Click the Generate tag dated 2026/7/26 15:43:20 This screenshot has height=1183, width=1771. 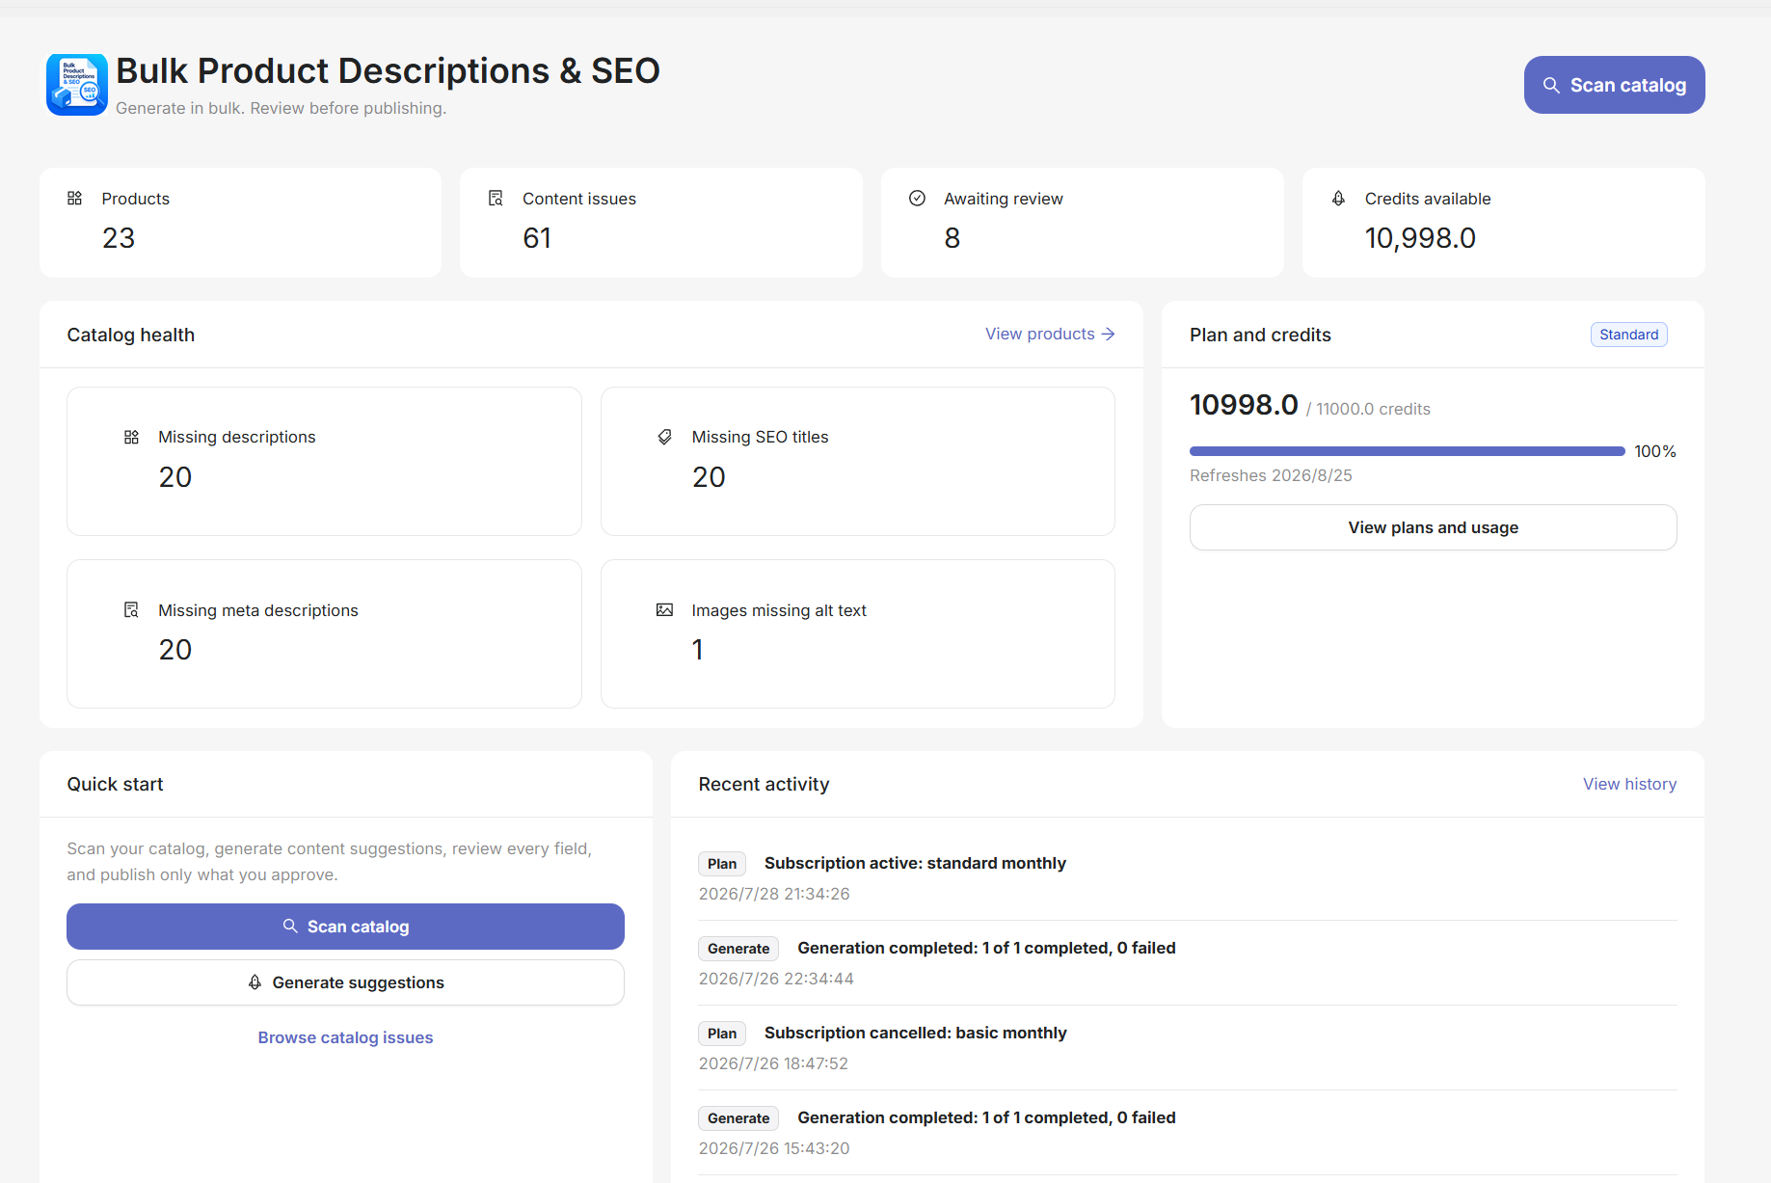[x=738, y=1118]
